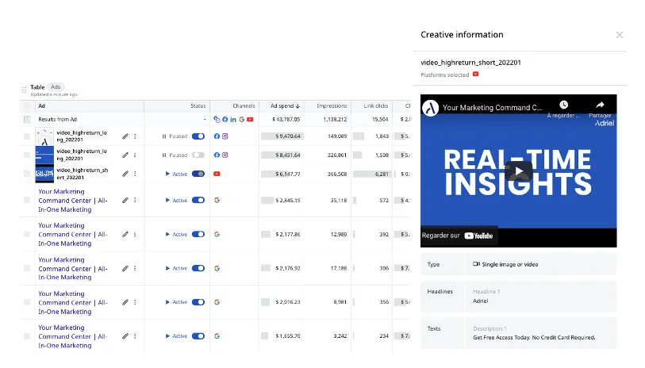Disable the active video_highreturn_short_202201 ad toggle
Screen dimensions: 645x368
pyautogui.click(x=198, y=174)
